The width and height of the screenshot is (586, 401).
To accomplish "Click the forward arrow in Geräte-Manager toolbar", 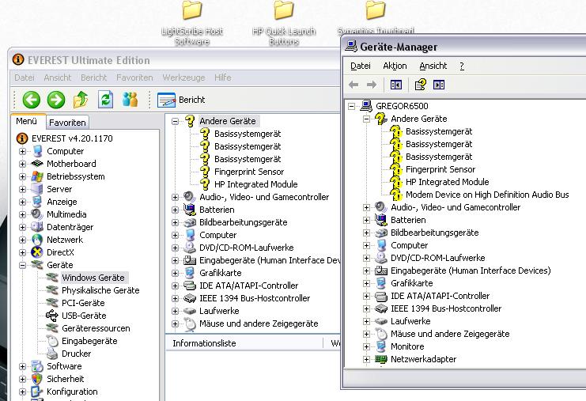I will tap(372, 85).
